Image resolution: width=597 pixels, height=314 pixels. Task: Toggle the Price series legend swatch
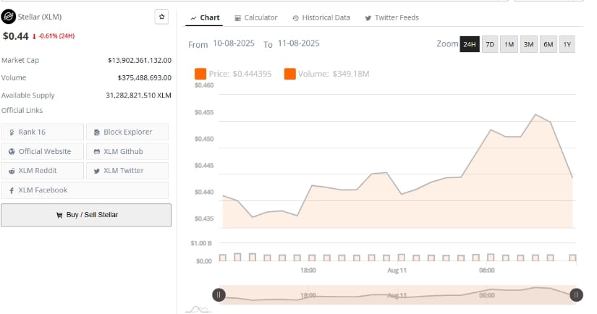(x=200, y=73)
